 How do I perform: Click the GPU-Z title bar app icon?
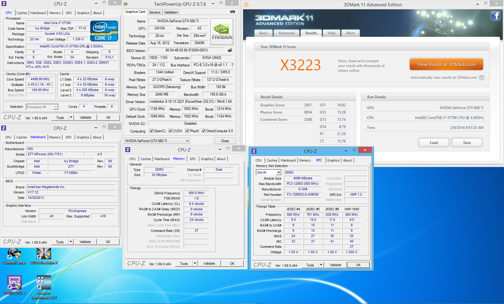pos(126,4)
